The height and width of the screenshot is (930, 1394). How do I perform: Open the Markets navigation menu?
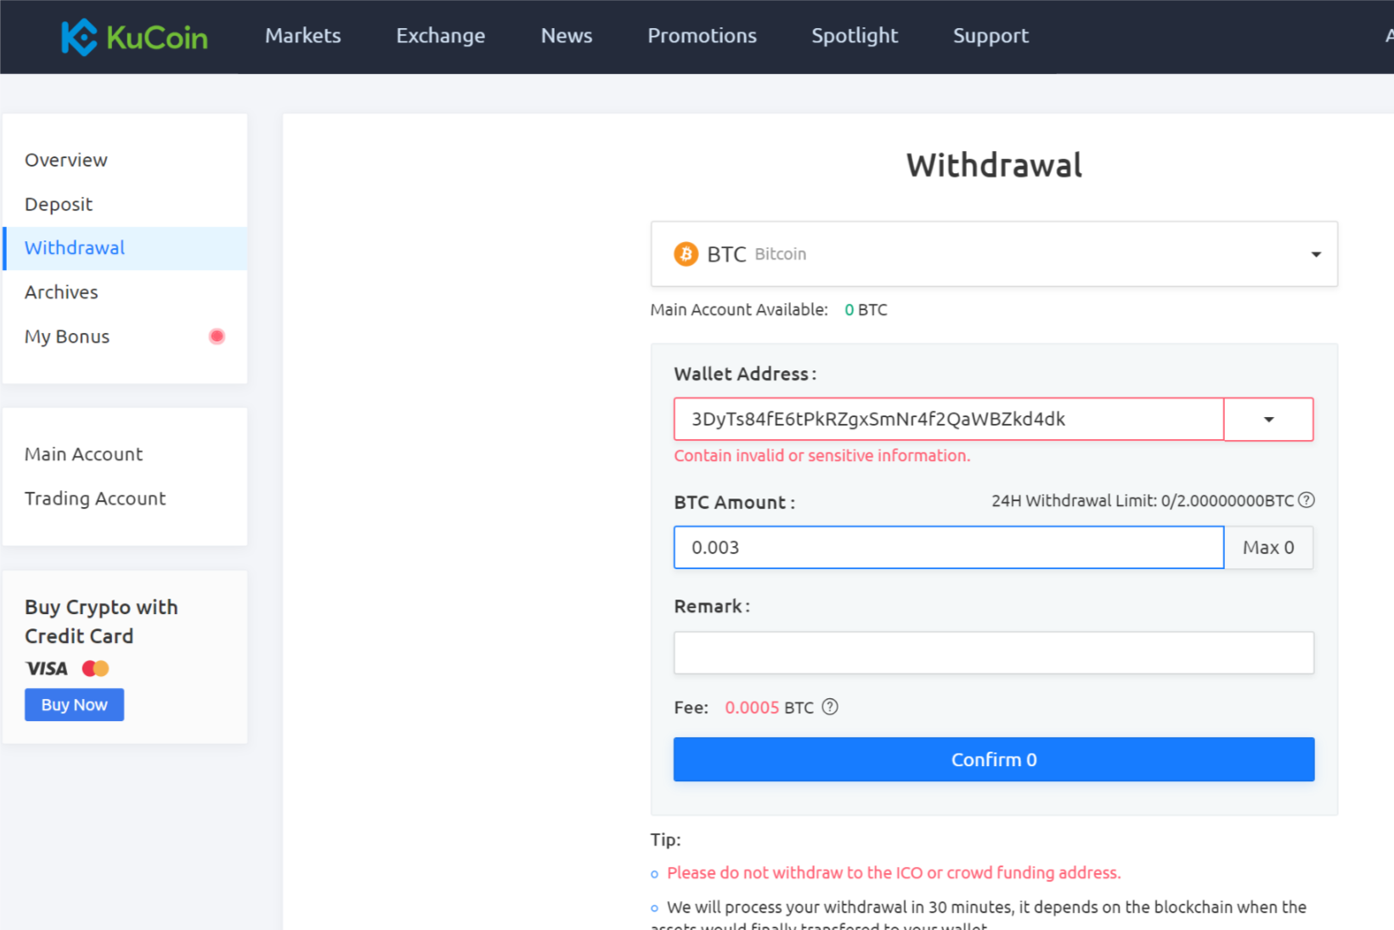[x=302, y=36]
